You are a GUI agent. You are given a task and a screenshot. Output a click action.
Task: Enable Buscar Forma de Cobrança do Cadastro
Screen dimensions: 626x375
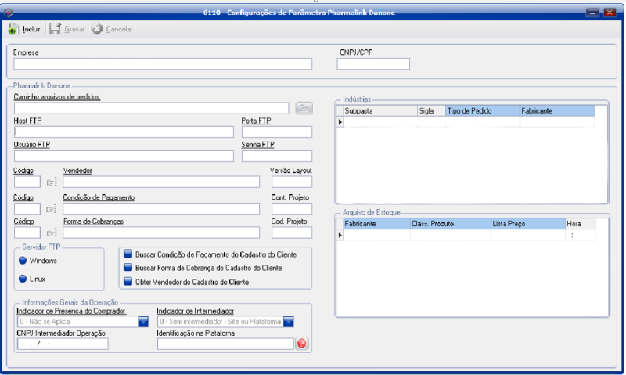click(128, 268)
